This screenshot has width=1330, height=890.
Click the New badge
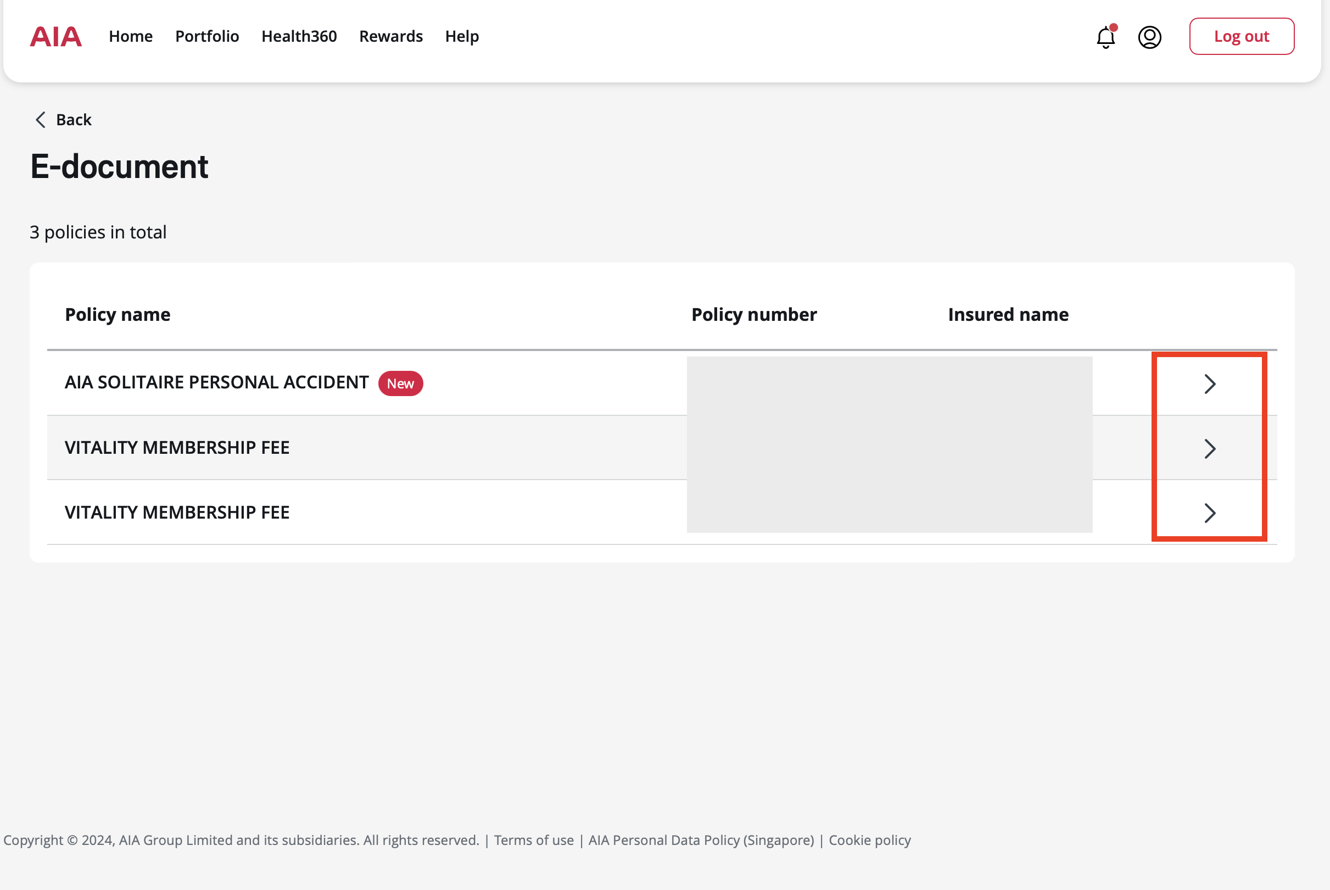(400, 383)
